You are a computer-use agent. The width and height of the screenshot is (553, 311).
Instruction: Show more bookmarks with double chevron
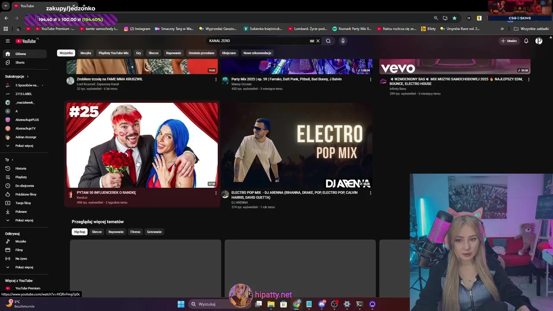click(502, 29)
